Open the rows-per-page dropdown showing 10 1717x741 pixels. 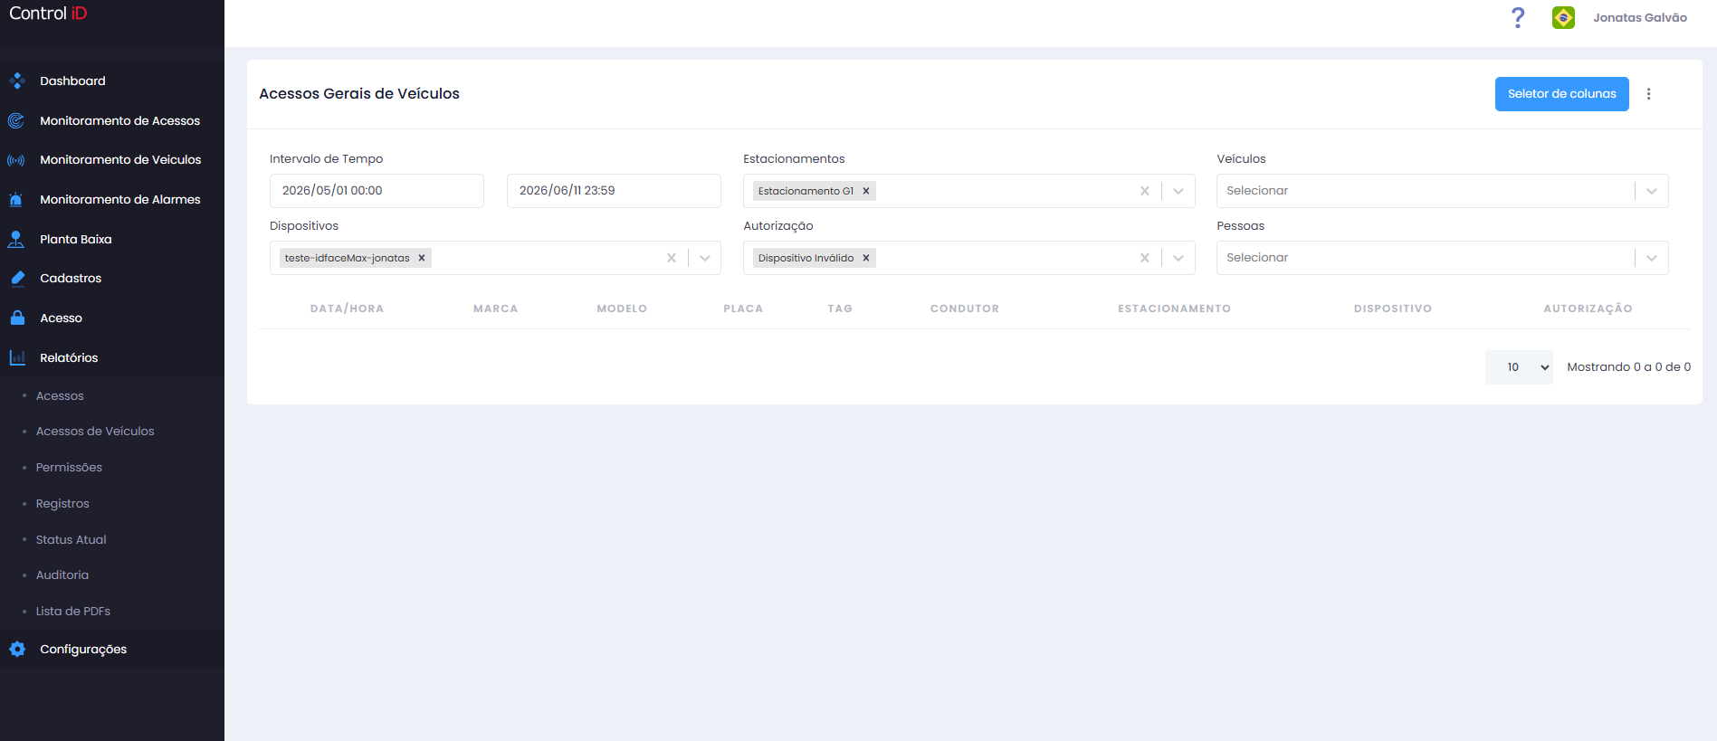pos(1519,367)
